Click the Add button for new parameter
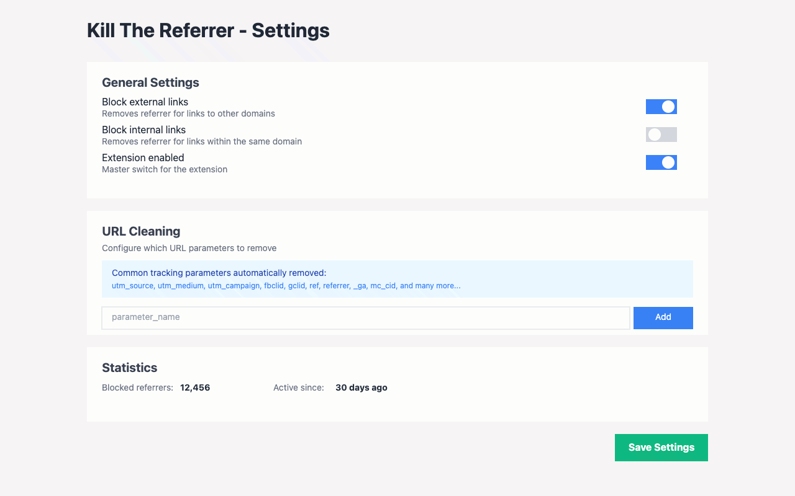The image size is (795, 496). [x=663, y=317]
